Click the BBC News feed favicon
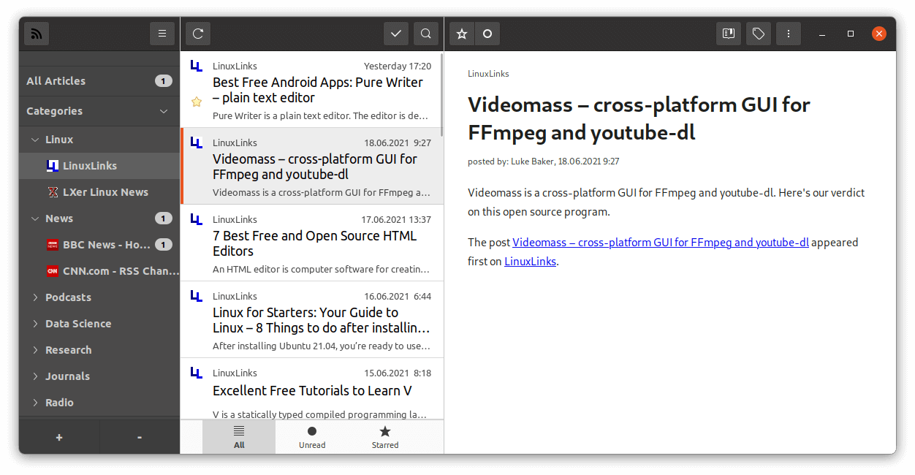 (x=52, y=245)
